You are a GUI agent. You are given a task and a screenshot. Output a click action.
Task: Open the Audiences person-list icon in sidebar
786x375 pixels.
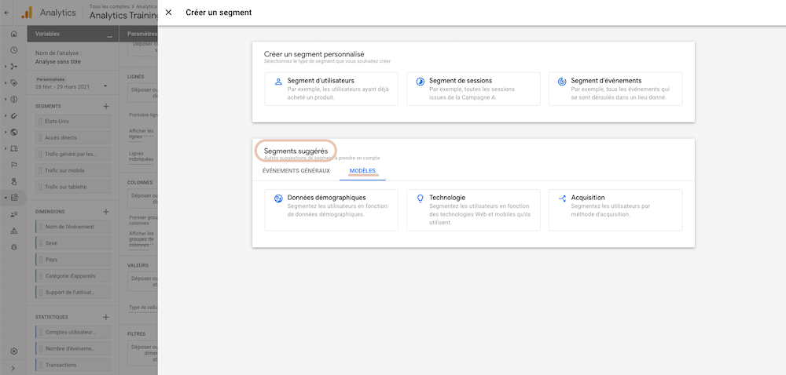tap(14, 214)
